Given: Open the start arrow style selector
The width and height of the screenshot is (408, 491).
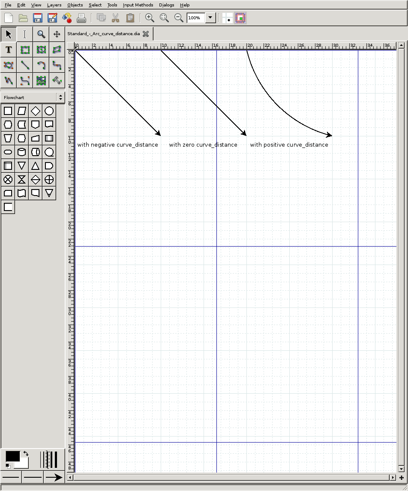Looking at the screenshot, I should point(11,478).
